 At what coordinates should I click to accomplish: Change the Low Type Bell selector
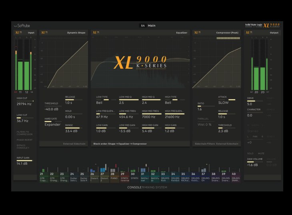click(x=100, y=103)
